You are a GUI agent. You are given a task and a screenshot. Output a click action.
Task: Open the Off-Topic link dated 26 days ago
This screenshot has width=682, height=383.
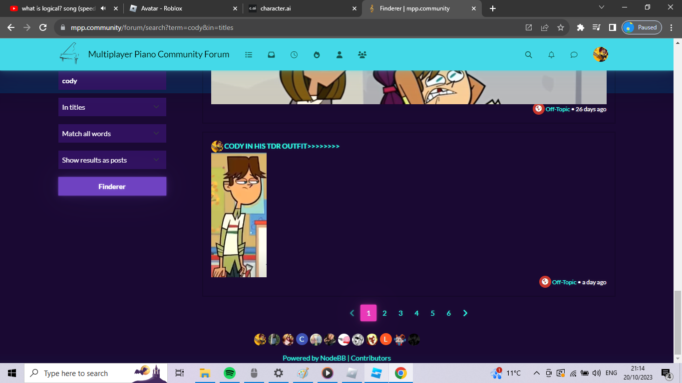(x=558, y=109)
